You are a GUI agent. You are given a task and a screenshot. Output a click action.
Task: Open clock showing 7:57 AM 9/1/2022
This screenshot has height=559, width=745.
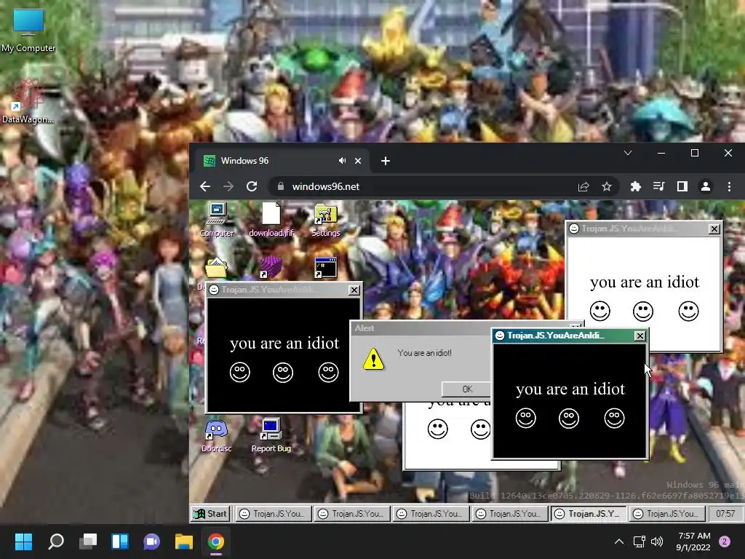point(693,542)
